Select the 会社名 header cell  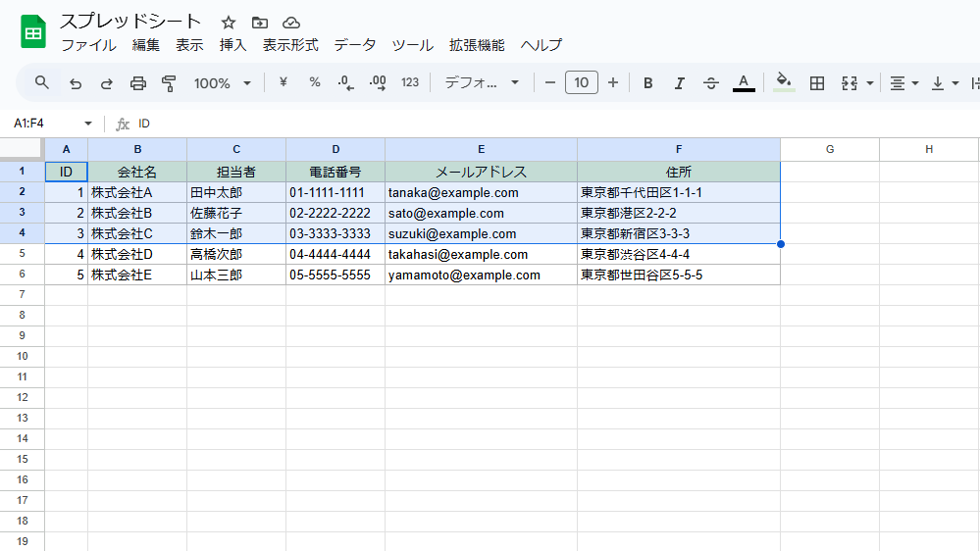pyautogui.click(x=137, y=172)
